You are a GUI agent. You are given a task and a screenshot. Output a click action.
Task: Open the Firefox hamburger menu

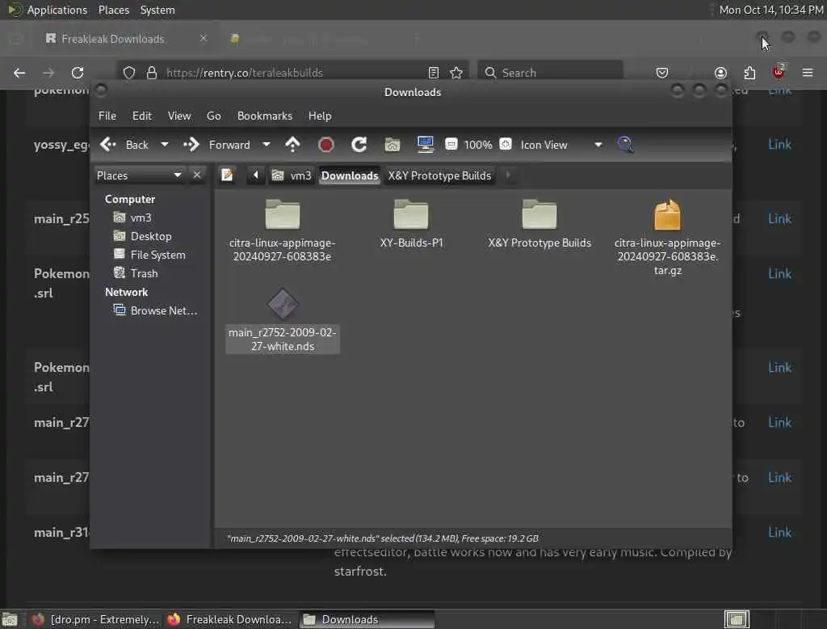[808, 72]
